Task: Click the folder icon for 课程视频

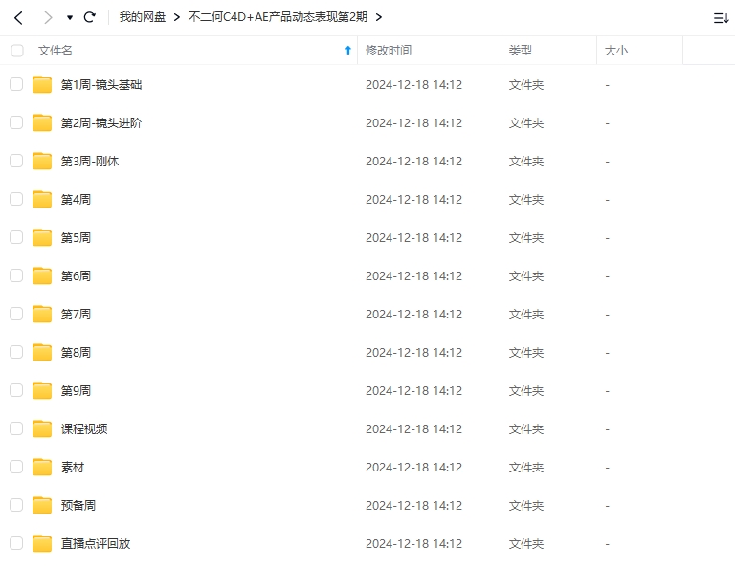Action: (x=42, y=428)
